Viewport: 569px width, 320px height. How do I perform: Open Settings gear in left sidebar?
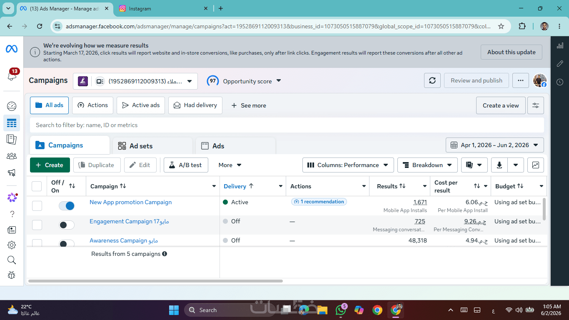(12, 245)
